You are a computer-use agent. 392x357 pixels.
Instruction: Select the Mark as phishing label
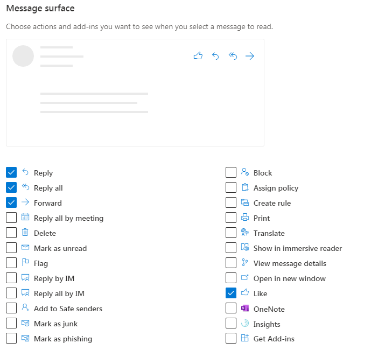(x=63, y=339)
